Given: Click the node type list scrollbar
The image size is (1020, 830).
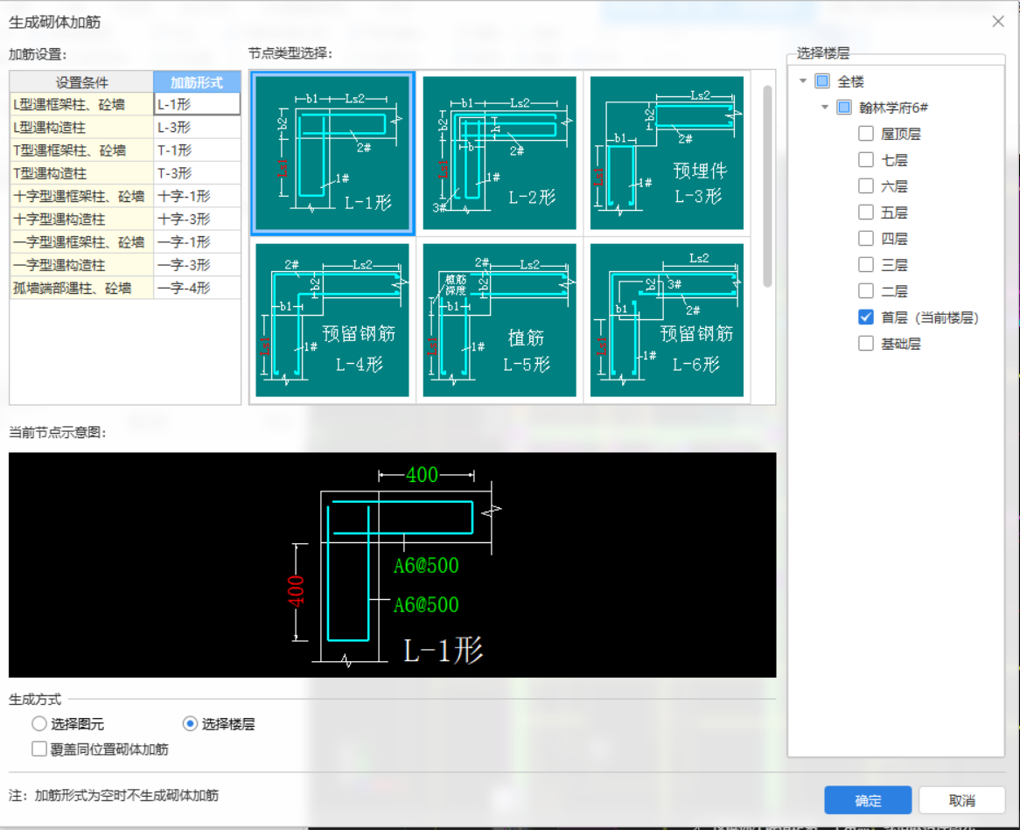Looking at the screenshot, I should coord(767,185).
